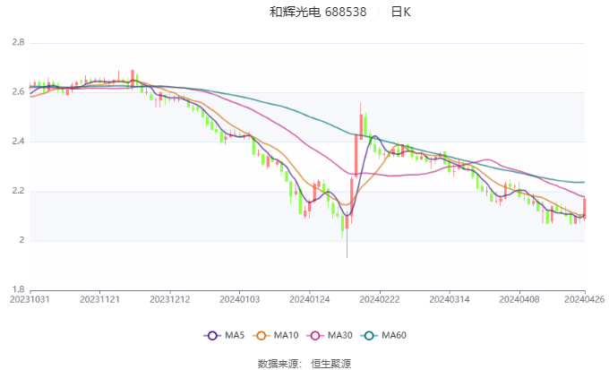The width and height of the screenshot is (609, 370).
Task: Click the candlestick with lowest wick below 2
Action: (347, 233)
